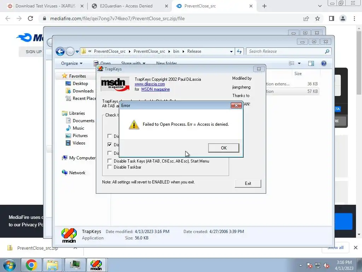
Task: Select Favorites in navigation pane
Action: tap(77, 76)
